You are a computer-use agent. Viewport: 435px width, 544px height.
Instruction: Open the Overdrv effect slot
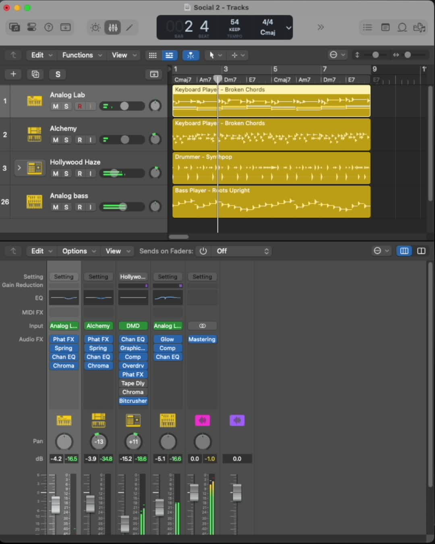tap(133, 365)
